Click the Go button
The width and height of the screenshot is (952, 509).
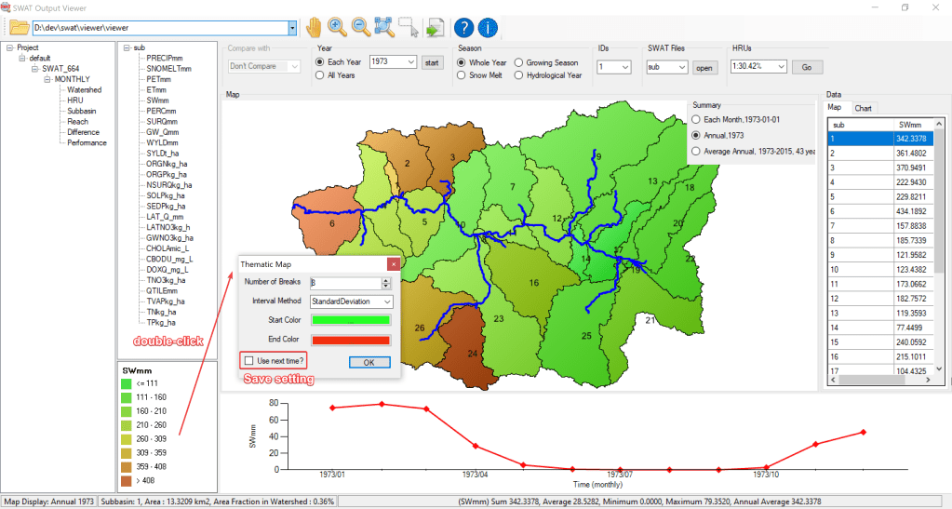pos(807,67)
